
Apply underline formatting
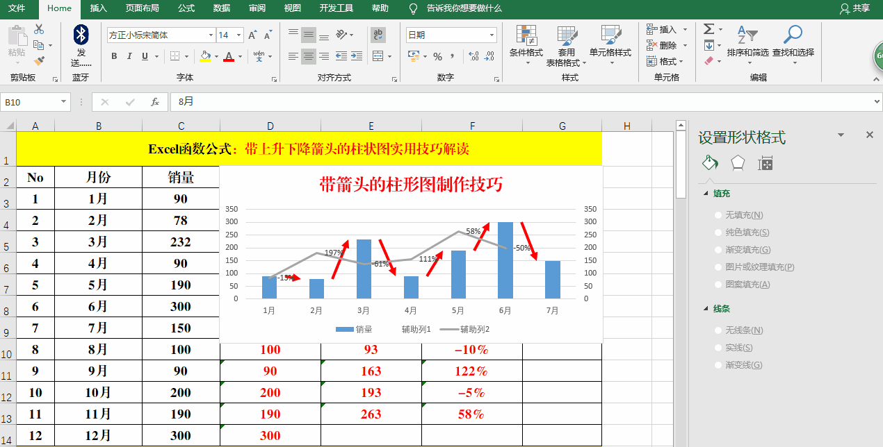(145, 56)
